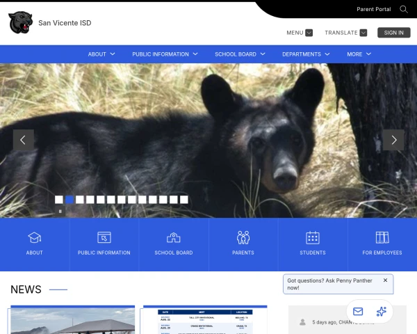Screen dimensions: 417x334
Task: Go to previous slide with left arrow
Action: tap(24, 140)
